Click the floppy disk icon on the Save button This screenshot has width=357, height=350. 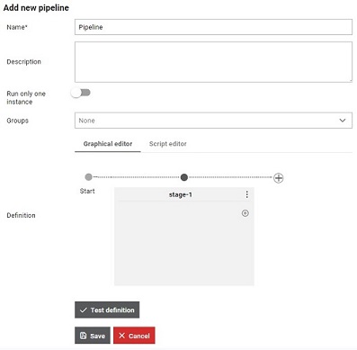[x=83, y=336]
